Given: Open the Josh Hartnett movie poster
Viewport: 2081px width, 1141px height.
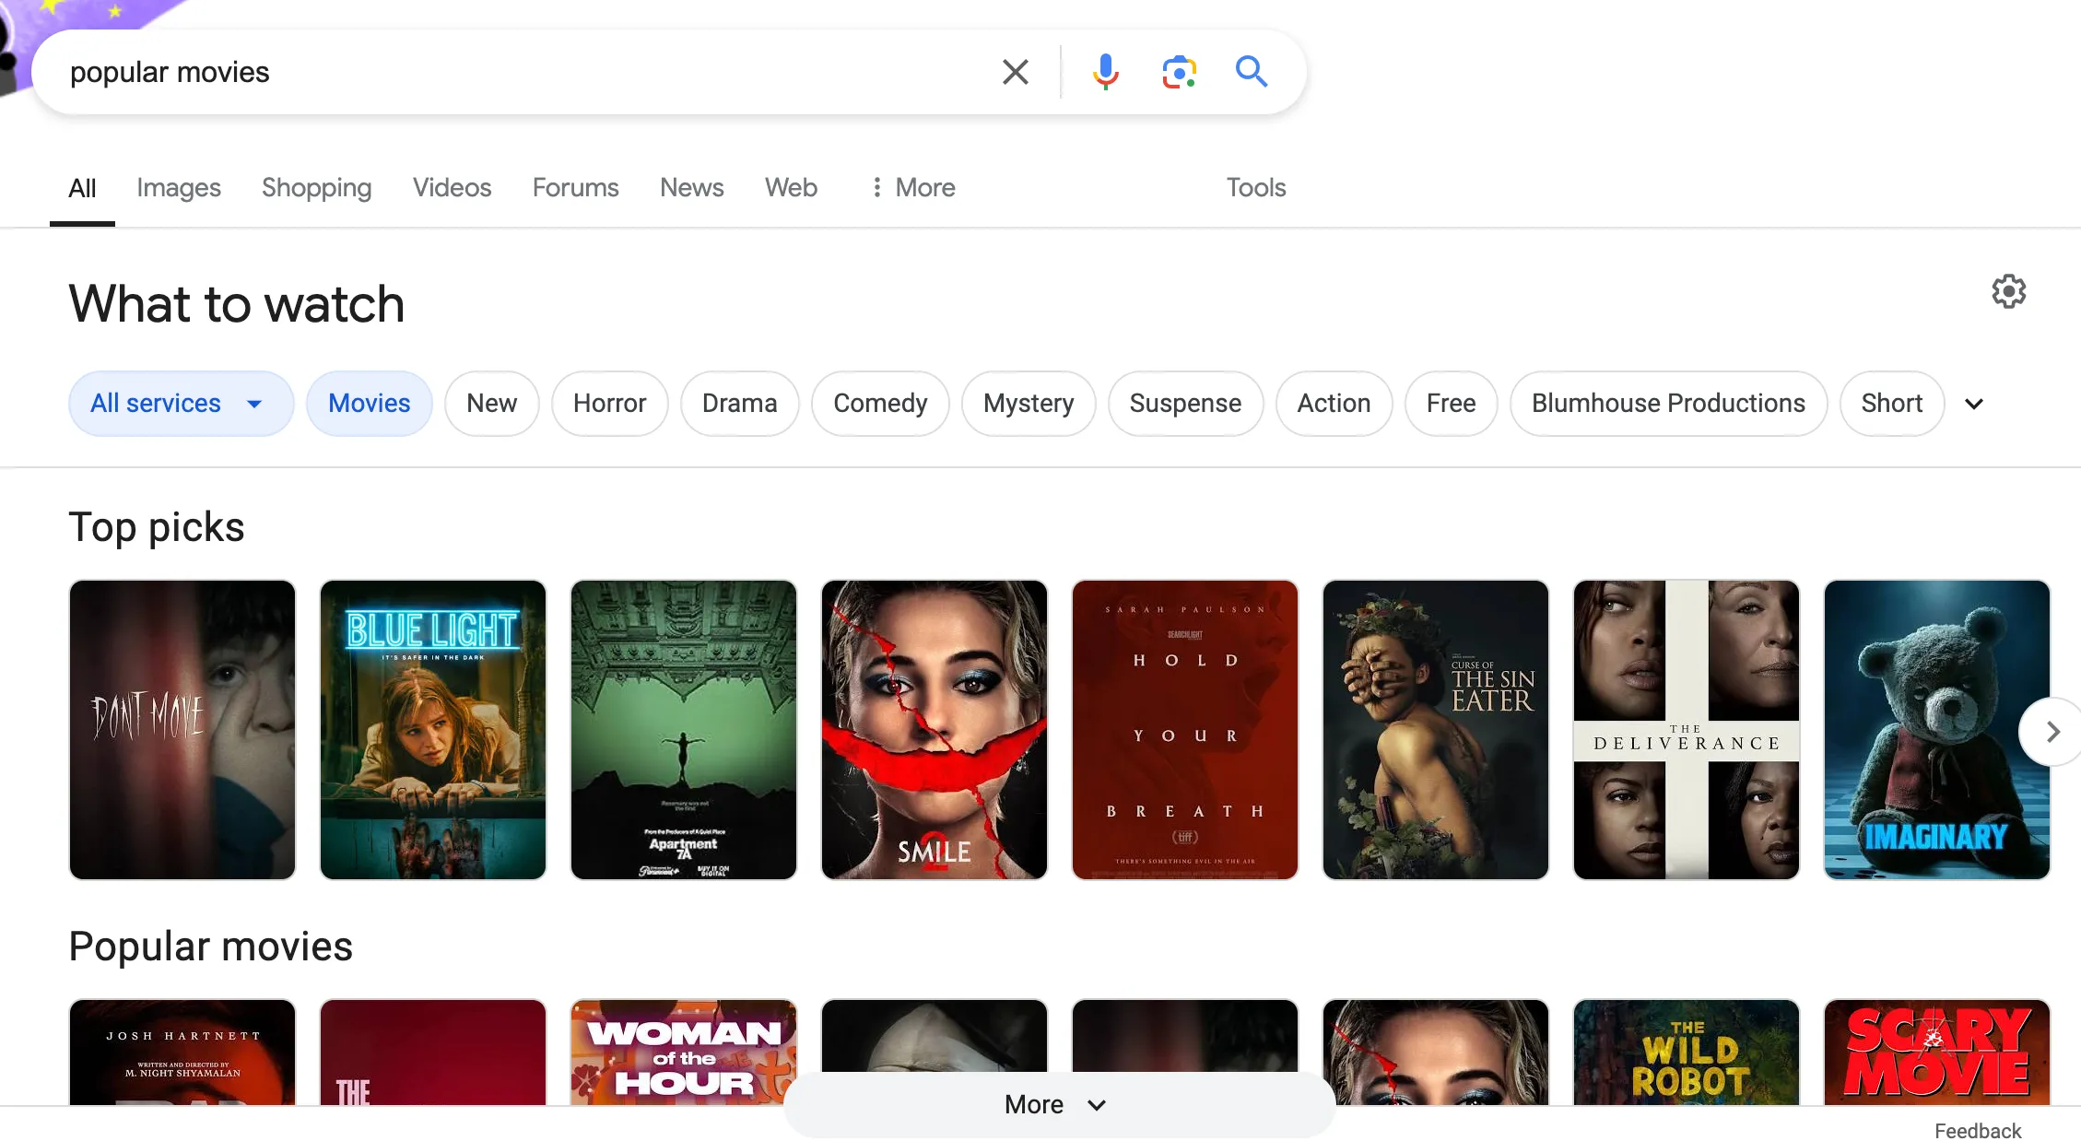Looking at the screenshot, I should [x=182, y=1052].
